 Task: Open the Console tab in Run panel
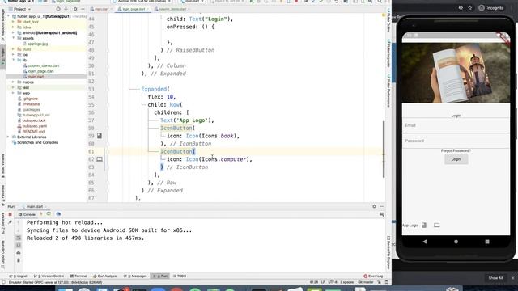pyautogui.click(x=27, y=214)
